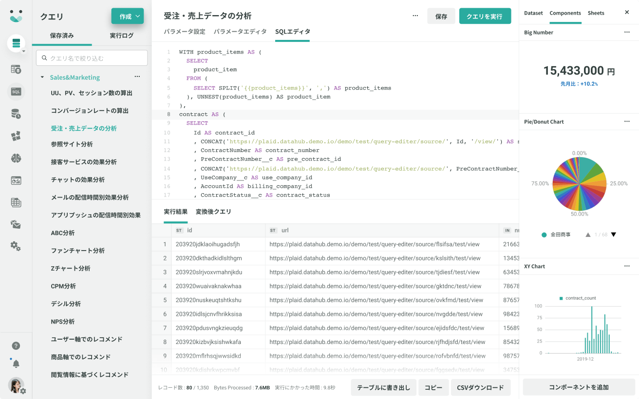The image size is (639, 399).
Task: Click the CSVダウンロード button
Action: tap(480, 388)
